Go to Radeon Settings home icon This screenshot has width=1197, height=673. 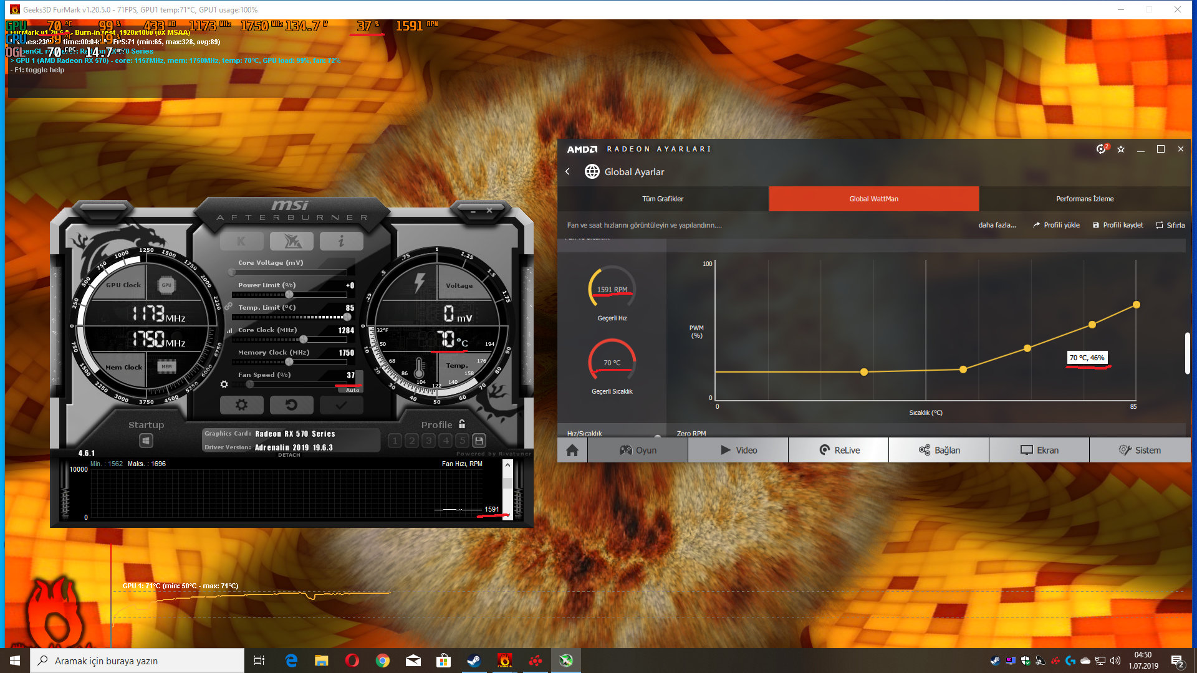pos(572,450)
